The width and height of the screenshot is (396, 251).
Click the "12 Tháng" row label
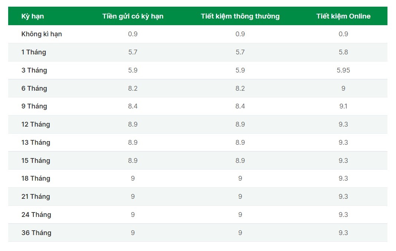point(36,124)
